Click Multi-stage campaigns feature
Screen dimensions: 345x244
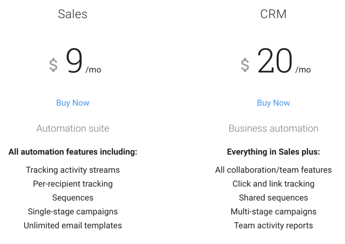274,212
